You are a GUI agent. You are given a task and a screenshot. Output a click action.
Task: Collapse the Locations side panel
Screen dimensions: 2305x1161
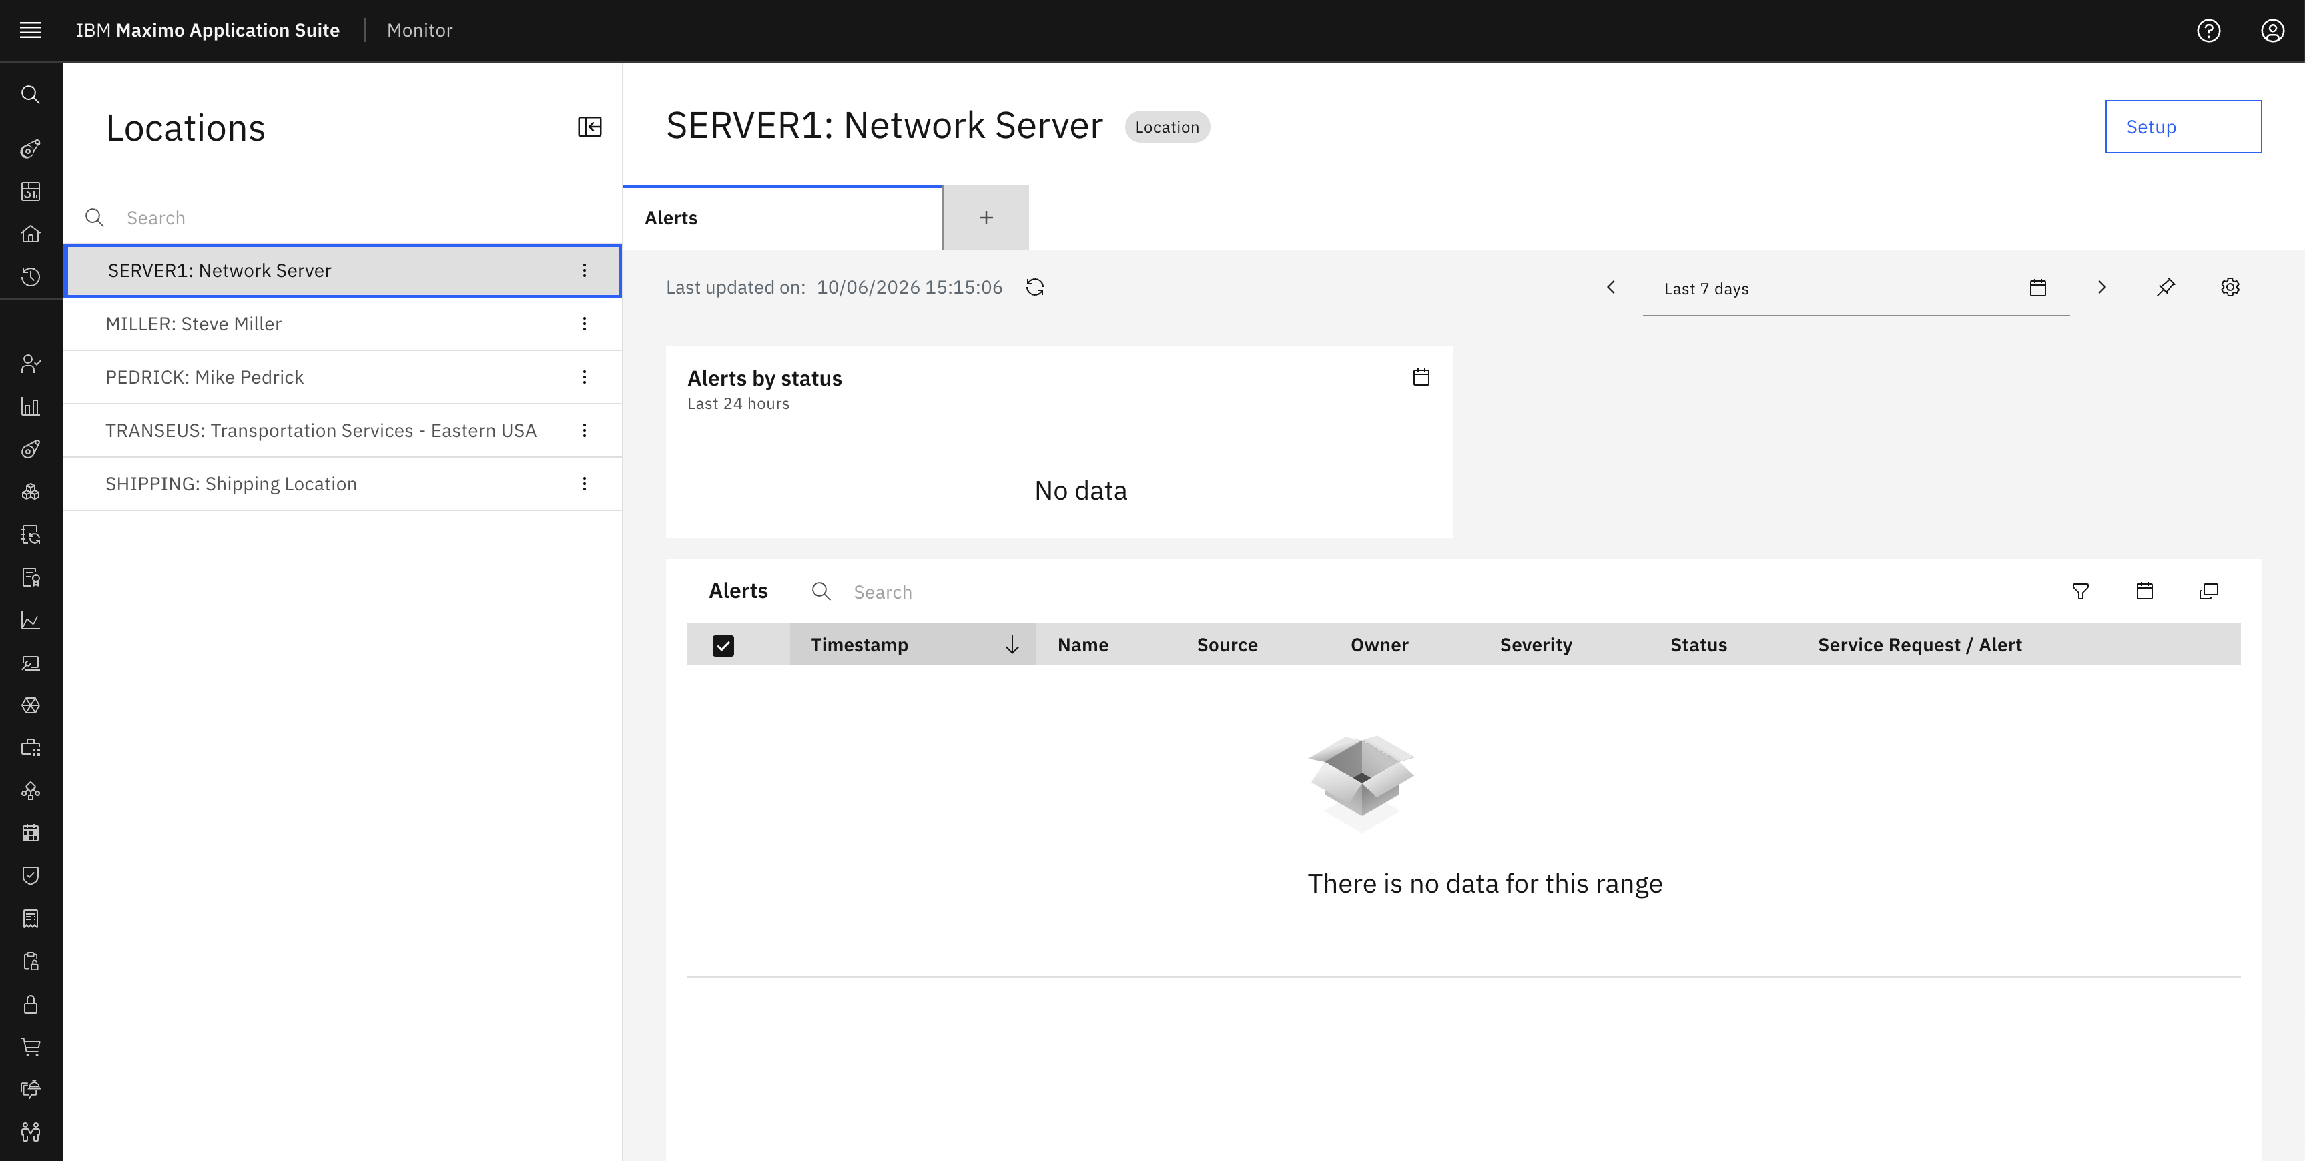click(x=590, y=127)
